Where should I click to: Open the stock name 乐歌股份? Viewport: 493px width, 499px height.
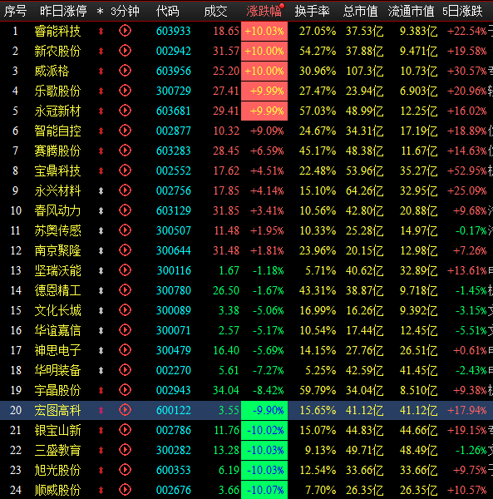(x=57, y=91)
